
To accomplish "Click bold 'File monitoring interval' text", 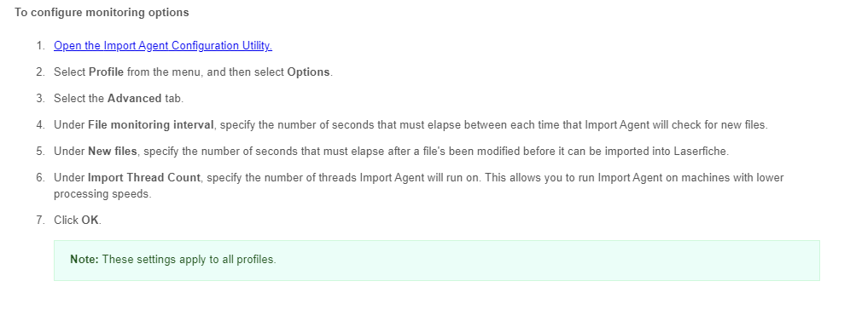I will pyautogui.click(x=151, y=125).
